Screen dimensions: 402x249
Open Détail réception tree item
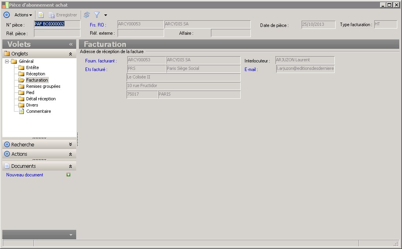[x=41, y=99]
